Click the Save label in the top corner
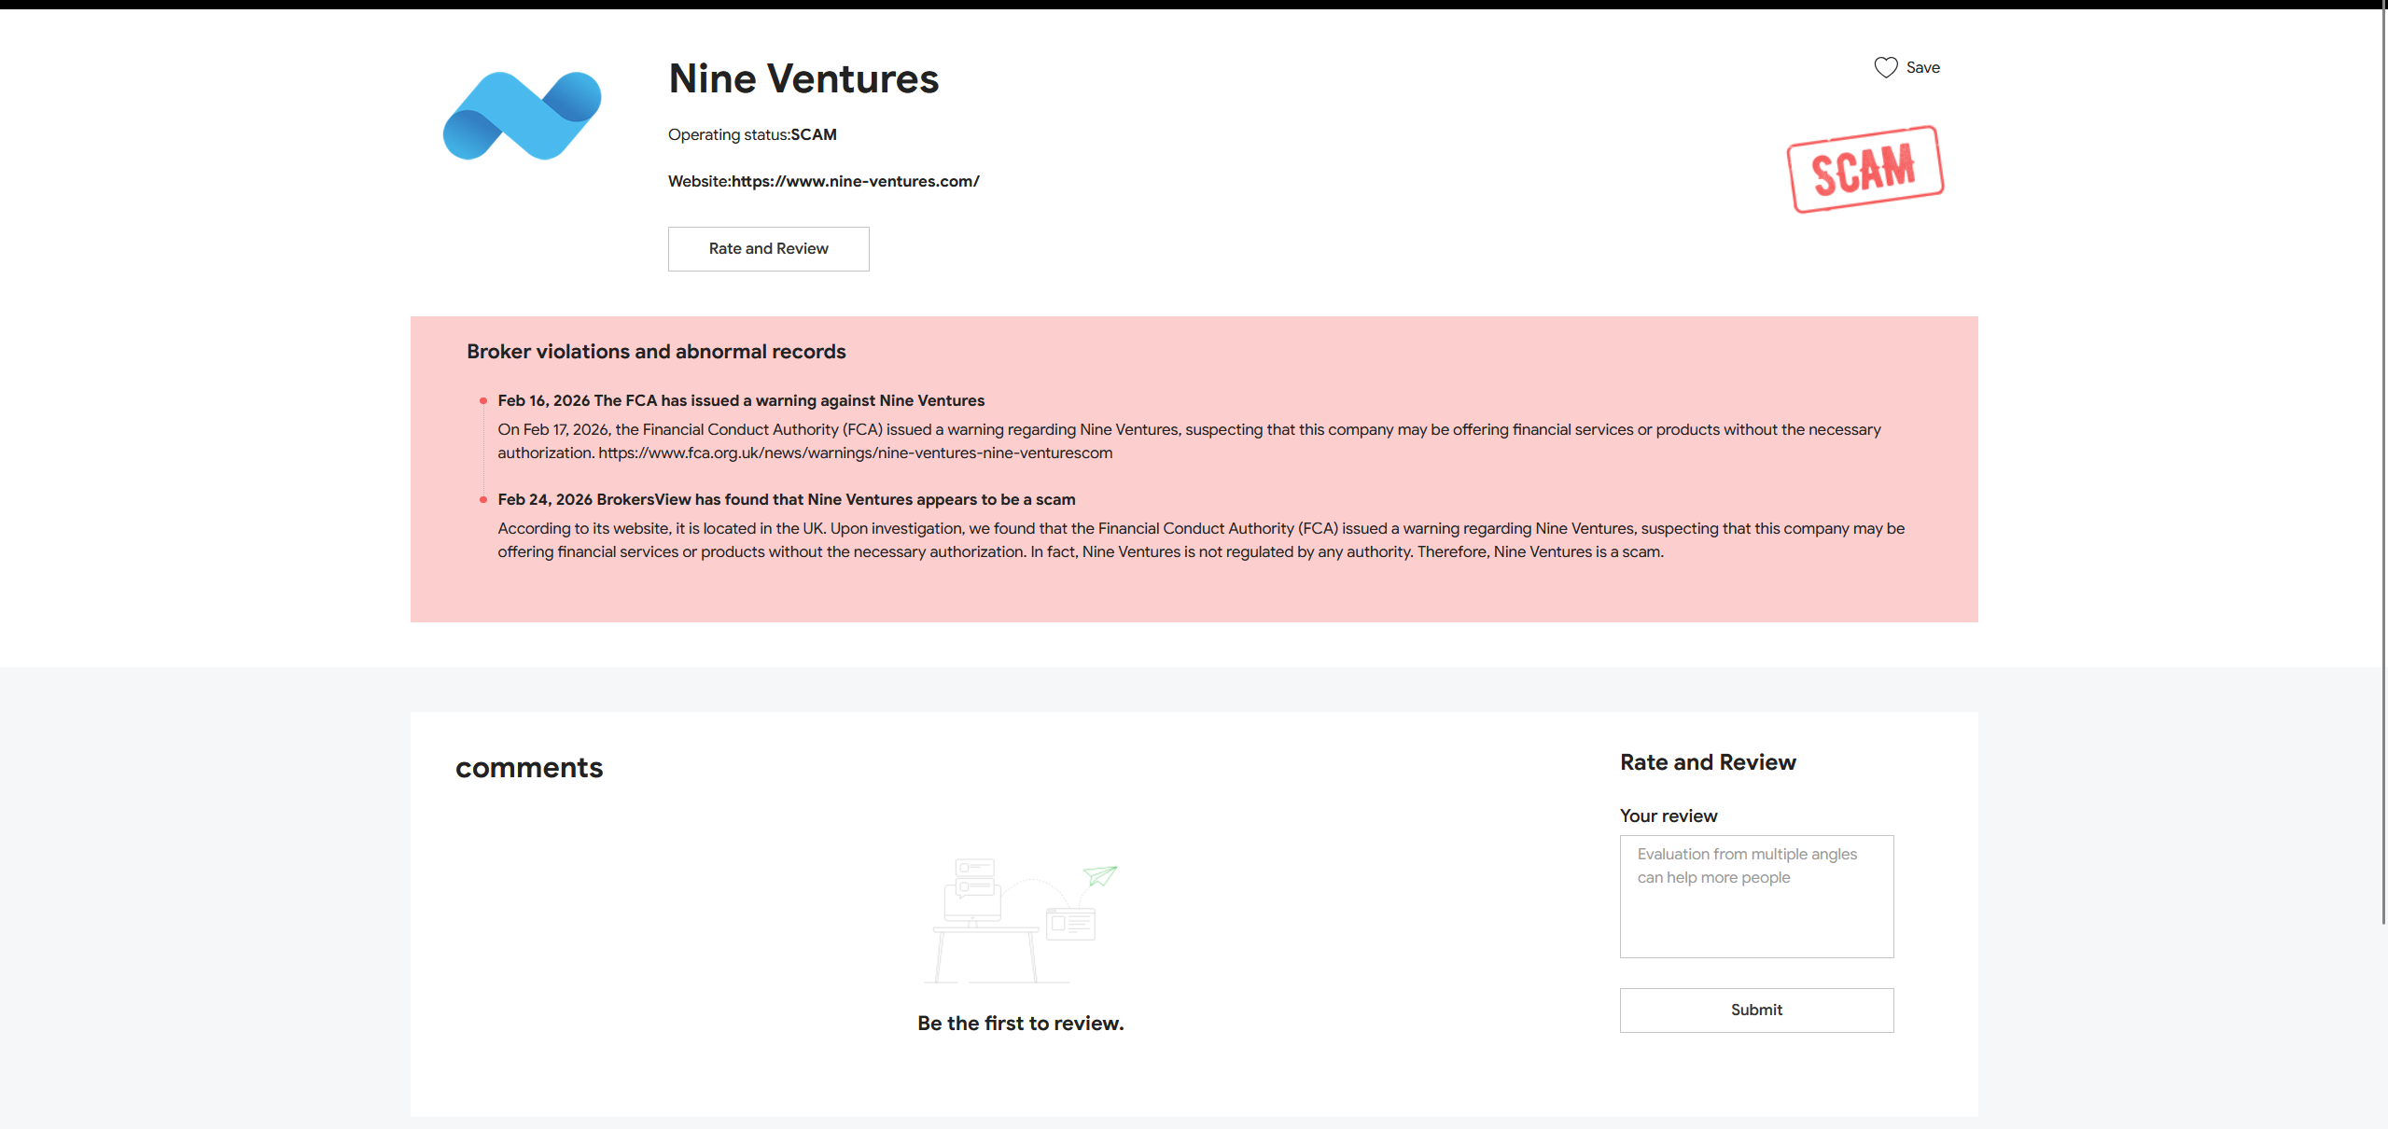The width and height of the screenshot is (2388, 1129). click(x=1922, y=66)
